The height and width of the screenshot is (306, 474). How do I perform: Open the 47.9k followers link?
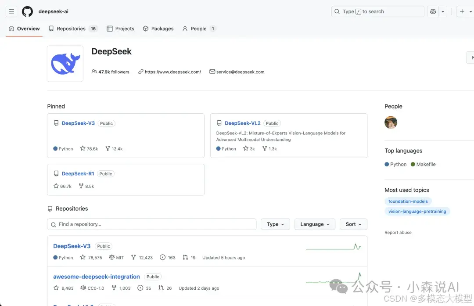[110, 72]
